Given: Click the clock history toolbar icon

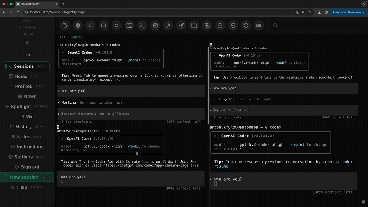Looking at the screenshot, I should click(246, 25).
